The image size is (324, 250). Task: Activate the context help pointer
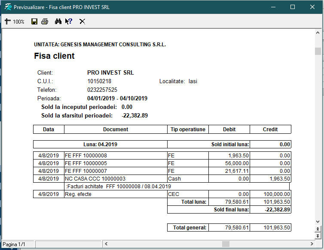(x=68, y=21)
